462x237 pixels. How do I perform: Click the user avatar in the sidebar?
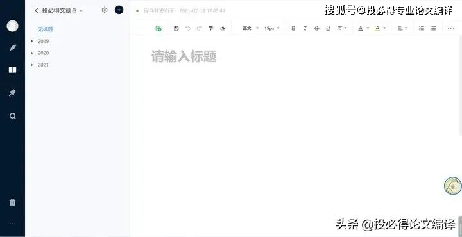(12, 26)
